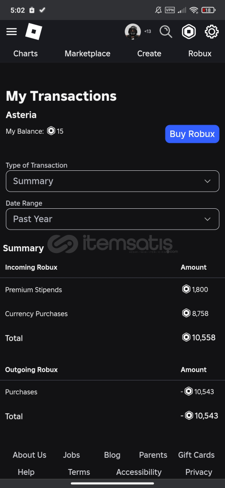
Task: Tap the Robux icon beside My Balance
Action: click(x=51, y=131)
